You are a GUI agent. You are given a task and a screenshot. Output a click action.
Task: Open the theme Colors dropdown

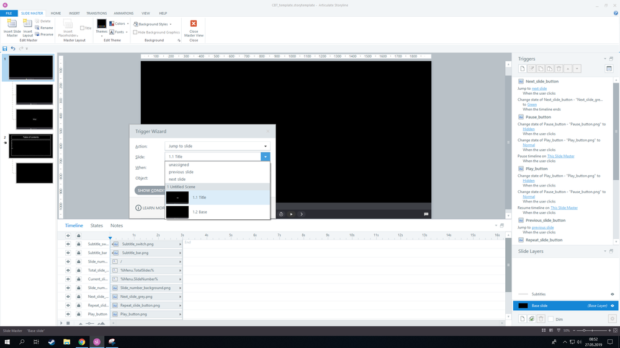(x=119, y=24)
